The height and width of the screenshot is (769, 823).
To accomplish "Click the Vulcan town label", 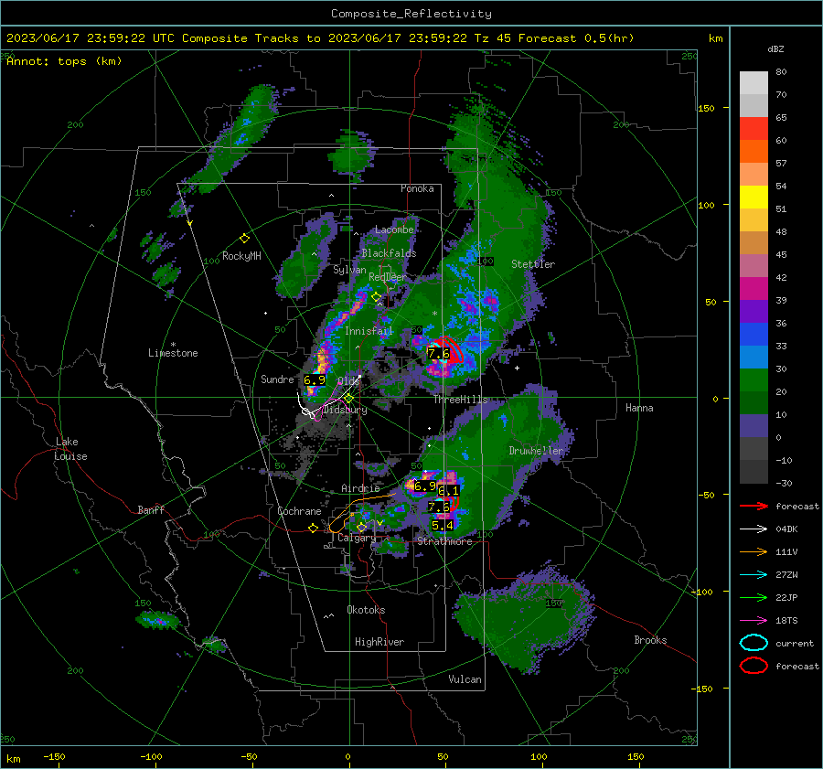I will tap(465, 679).
